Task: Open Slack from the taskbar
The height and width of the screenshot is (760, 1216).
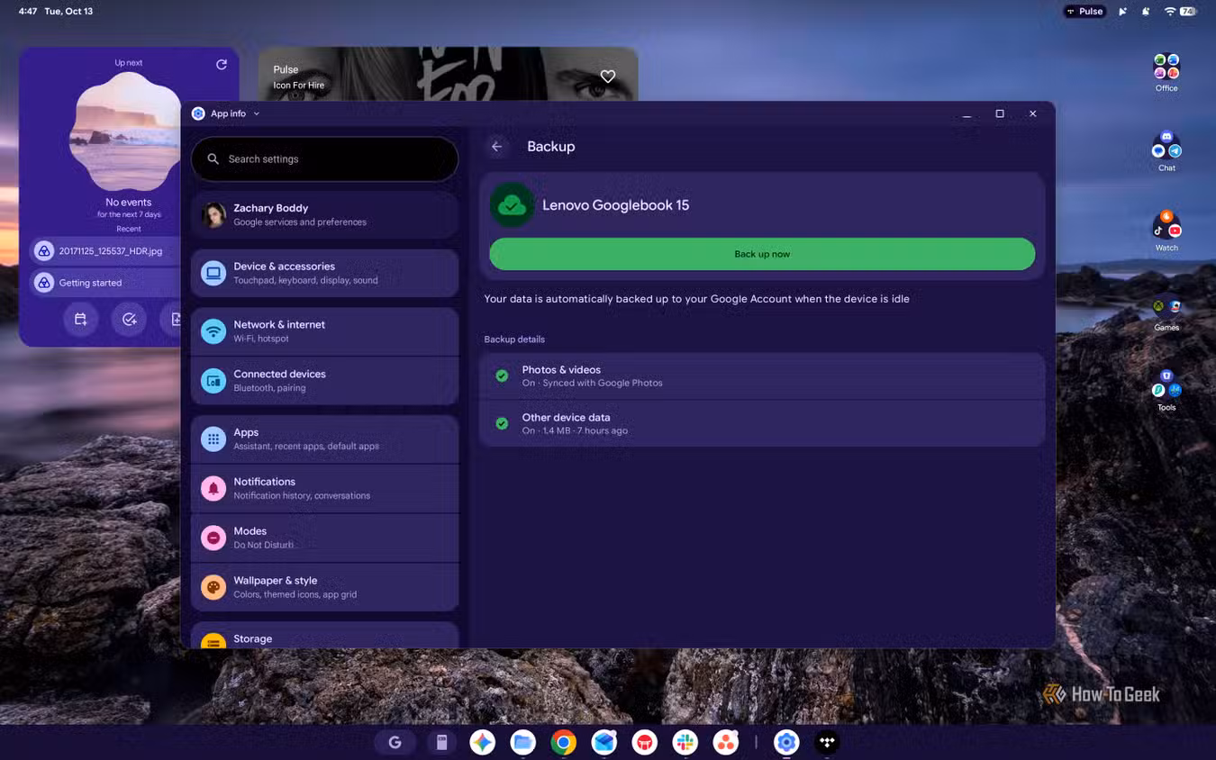Action: [x=685, y=742]
